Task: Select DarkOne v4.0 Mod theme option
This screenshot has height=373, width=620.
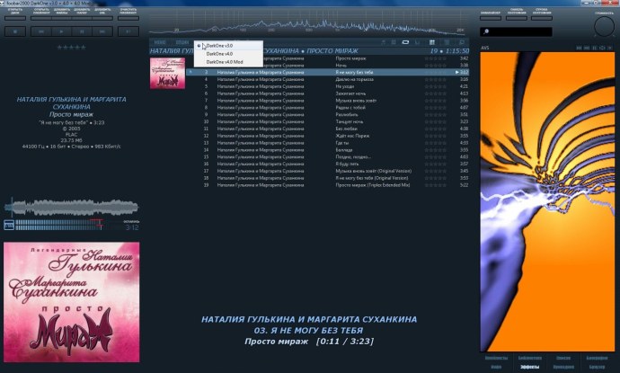Action: tap(224, 61)
